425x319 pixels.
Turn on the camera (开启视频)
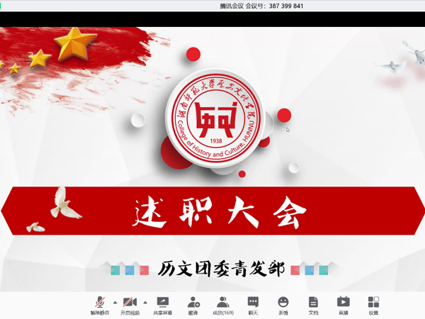click(130, 304)
